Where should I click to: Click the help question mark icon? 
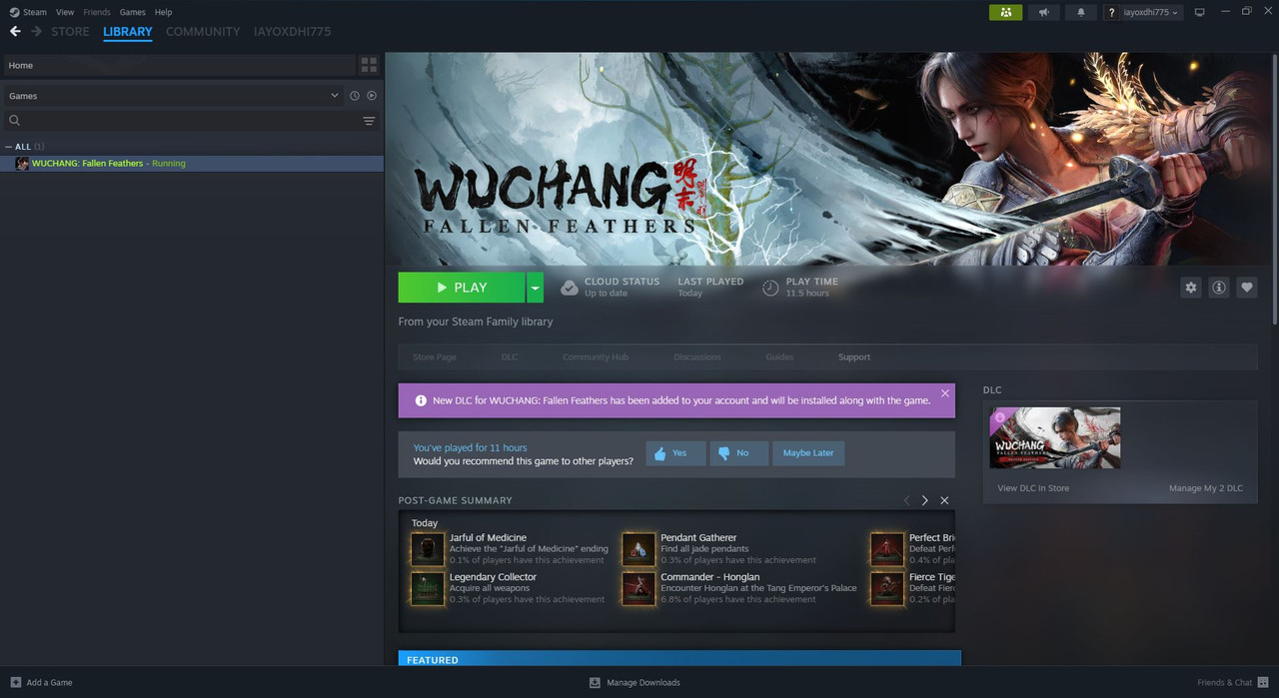tap(1111, 12)
